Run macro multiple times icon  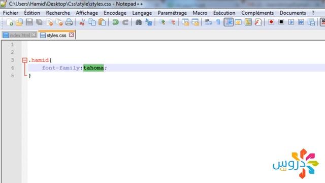pos(301,22)
